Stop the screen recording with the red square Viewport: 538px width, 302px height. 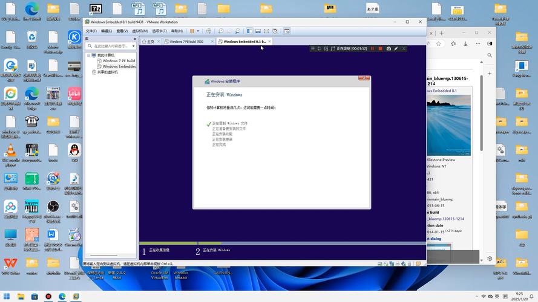(x=380, y=48)
